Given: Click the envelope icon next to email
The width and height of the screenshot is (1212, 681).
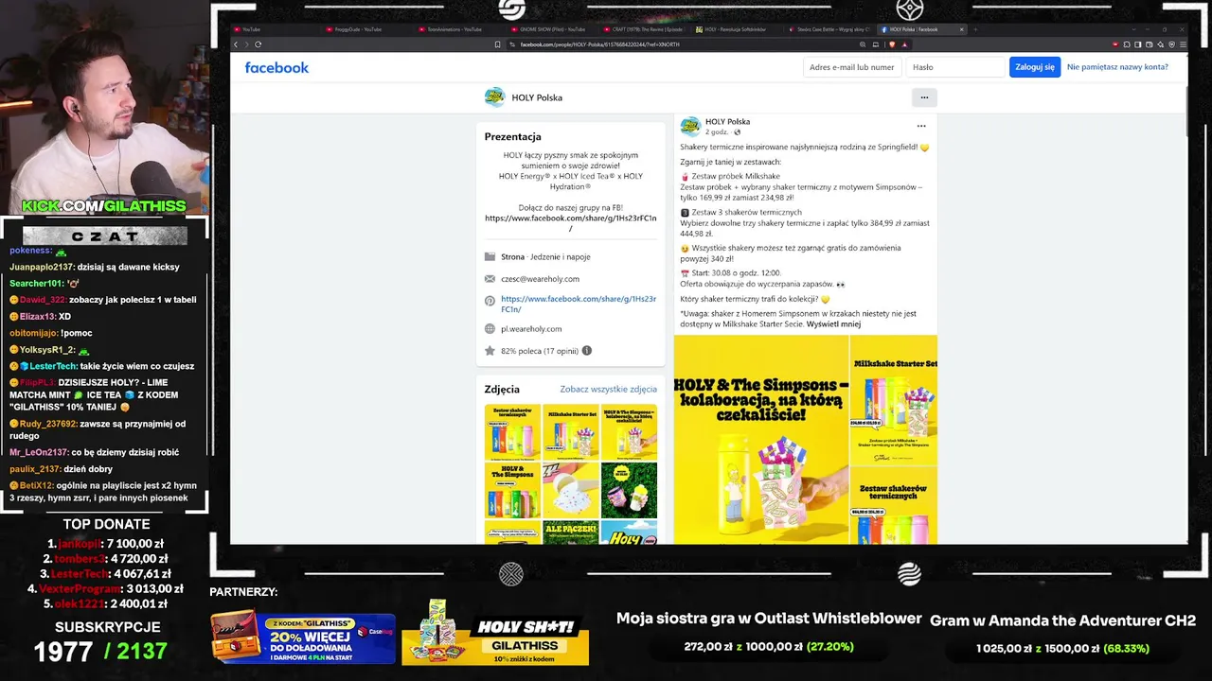Looking at the screenshot, I should pos(490,279).
